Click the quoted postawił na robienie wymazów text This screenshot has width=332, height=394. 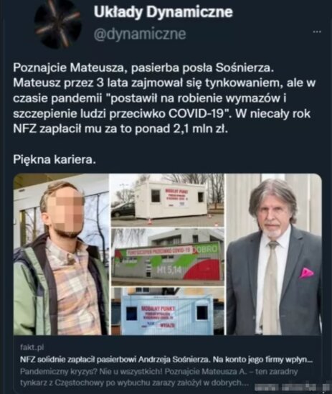195,98
